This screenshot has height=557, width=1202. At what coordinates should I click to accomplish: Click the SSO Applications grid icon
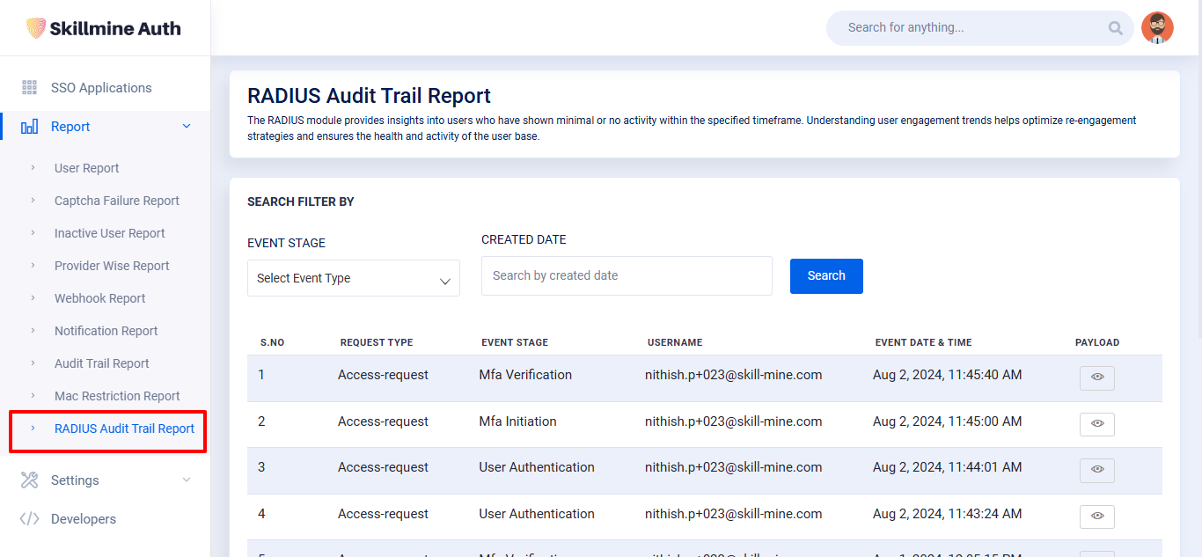pos(29,88)
